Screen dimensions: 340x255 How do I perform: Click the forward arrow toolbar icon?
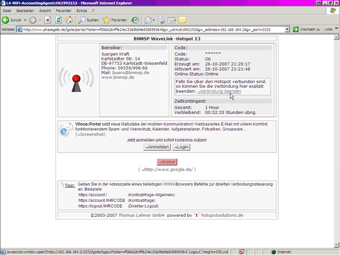[33, 20]
